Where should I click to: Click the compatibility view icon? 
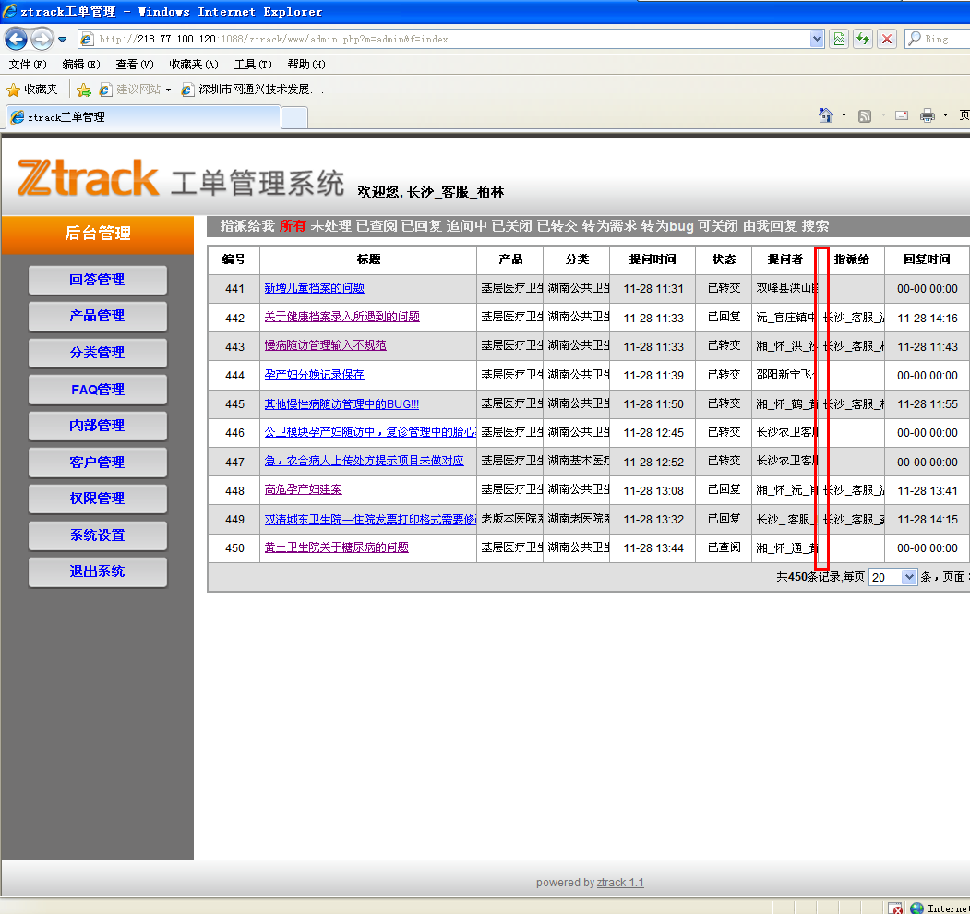tap(839, 39)
